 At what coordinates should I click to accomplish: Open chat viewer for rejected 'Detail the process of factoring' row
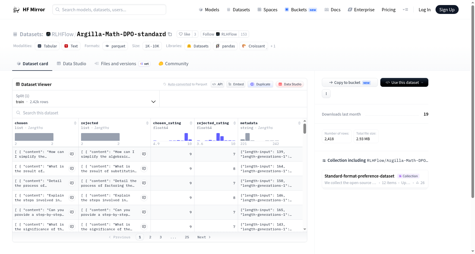[x=144, y=183]
